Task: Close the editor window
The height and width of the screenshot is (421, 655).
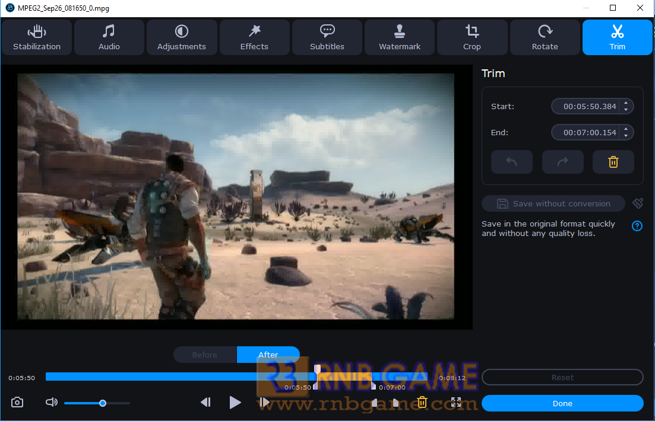Action: (640, 8)
